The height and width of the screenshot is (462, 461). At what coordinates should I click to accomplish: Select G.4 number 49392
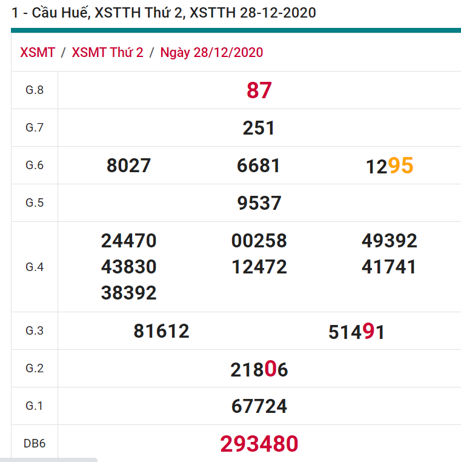tap(390, 241)
